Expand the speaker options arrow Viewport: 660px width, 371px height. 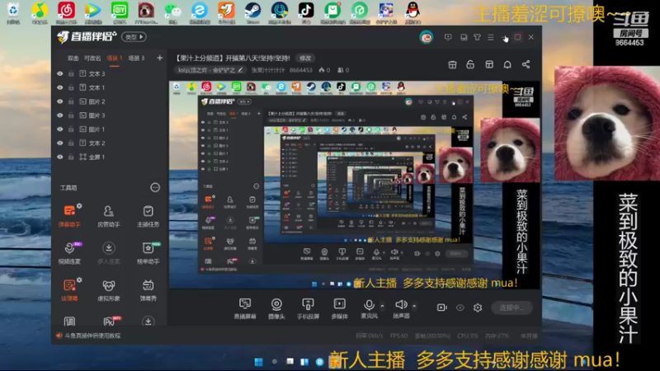(414, 305)
